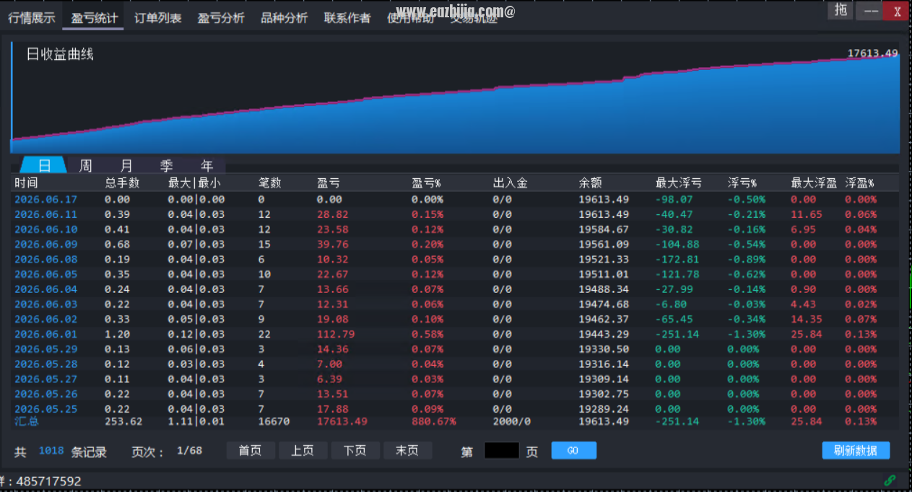Click the 最大浮盈 column header
Viewport: 912px width, 492px height.
click(814, 183)
